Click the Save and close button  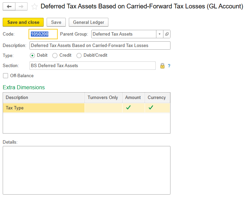(x=23, y=22)
